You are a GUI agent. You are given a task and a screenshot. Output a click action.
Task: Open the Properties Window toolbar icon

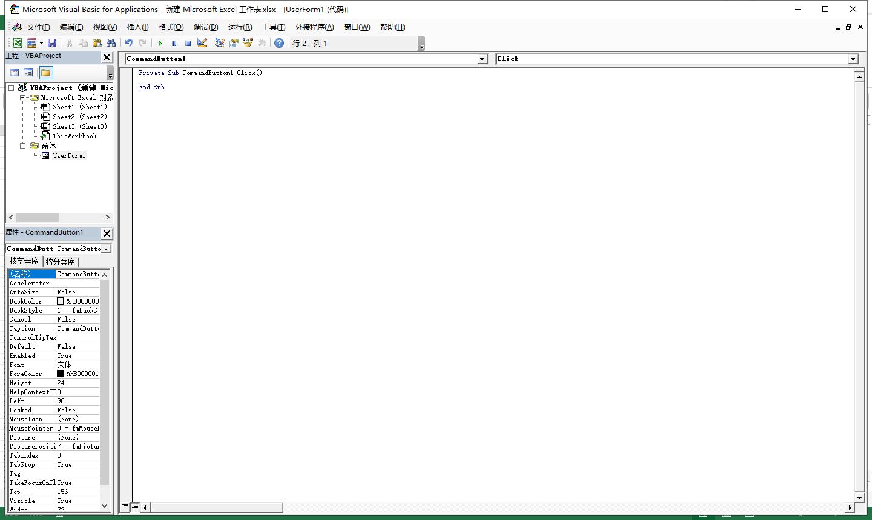pyautogui.click(x=233, y=43)
